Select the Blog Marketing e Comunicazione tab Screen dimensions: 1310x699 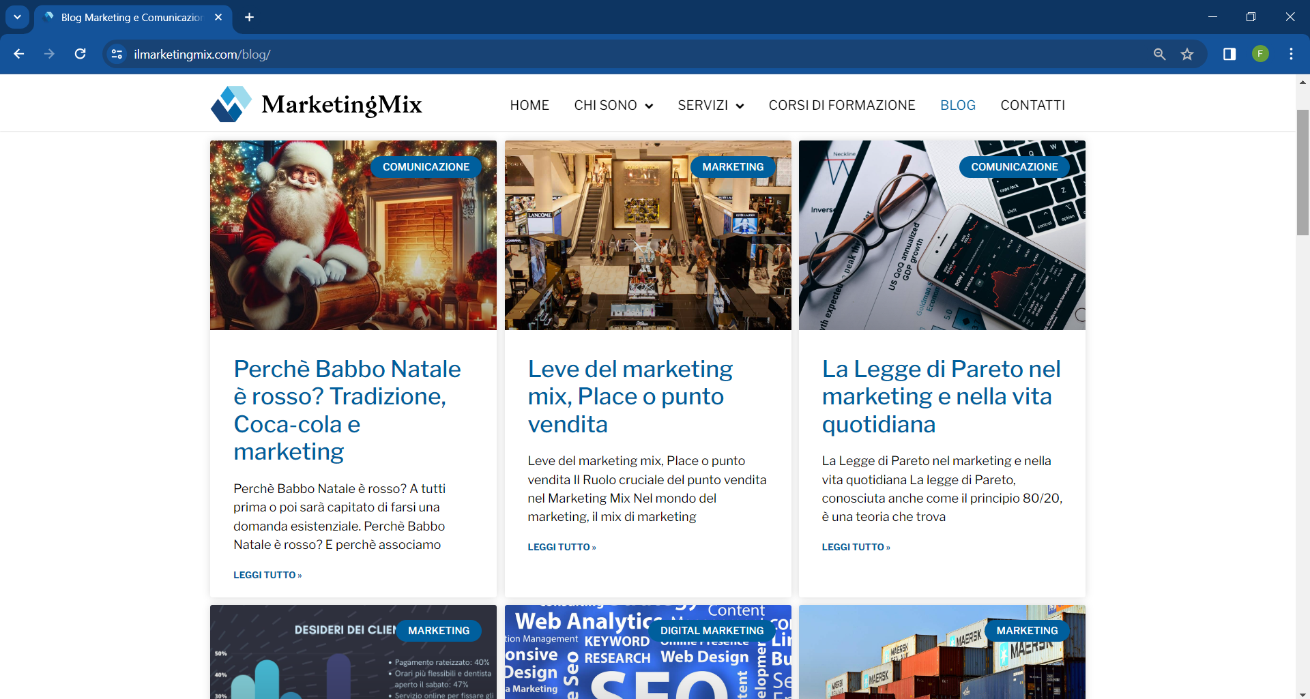[x=132, y=17]
